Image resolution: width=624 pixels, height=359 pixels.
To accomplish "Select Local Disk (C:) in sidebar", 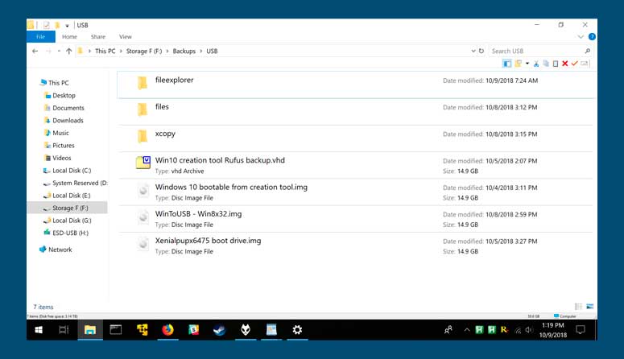I will pos(72,171).
